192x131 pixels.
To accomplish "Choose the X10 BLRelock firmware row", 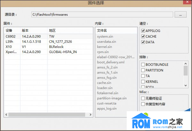I will (x=48, y=47).
